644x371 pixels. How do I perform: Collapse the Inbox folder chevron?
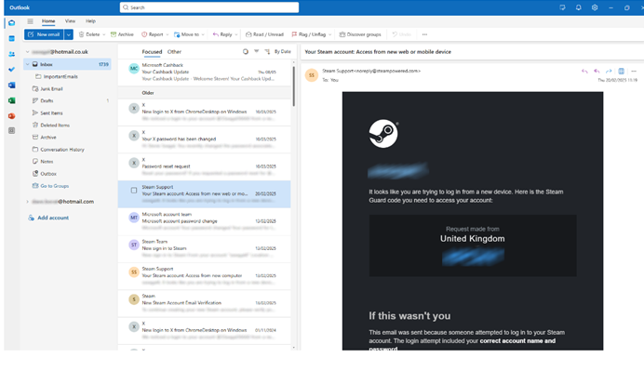coord(28,64)
